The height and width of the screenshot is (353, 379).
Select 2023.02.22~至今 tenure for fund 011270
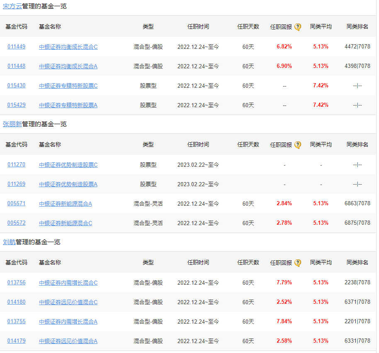coord(198,165)
